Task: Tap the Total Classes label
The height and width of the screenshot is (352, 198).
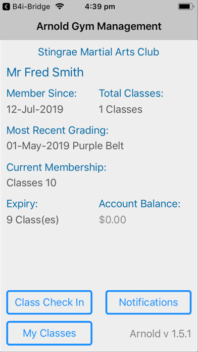Action: tap(131, 93)
